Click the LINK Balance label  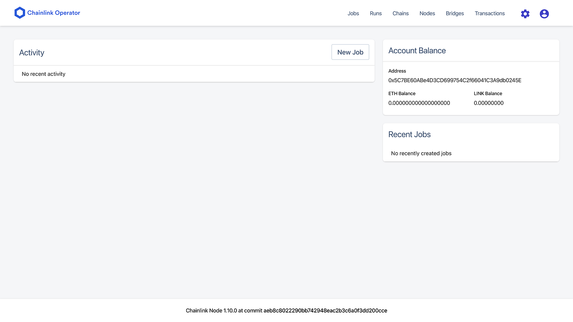[488, 93]
